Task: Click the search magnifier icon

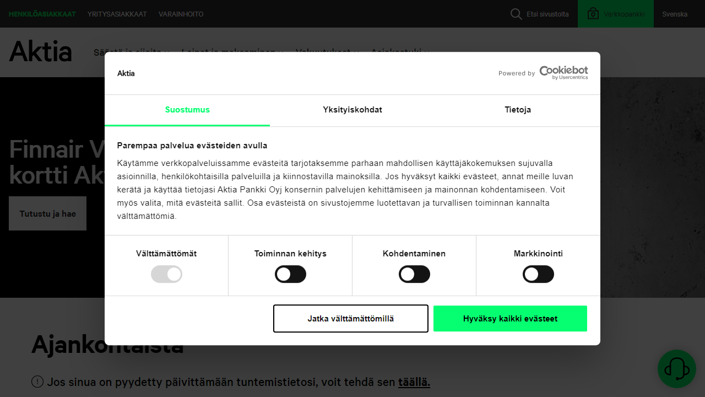Action: [516, 14]
